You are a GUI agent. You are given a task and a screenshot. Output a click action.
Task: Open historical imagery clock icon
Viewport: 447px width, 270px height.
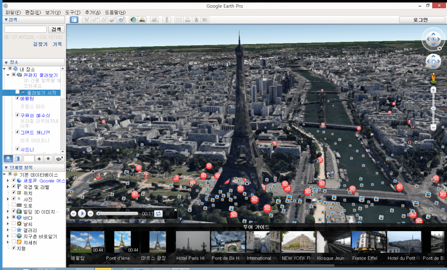pos(133,20)
